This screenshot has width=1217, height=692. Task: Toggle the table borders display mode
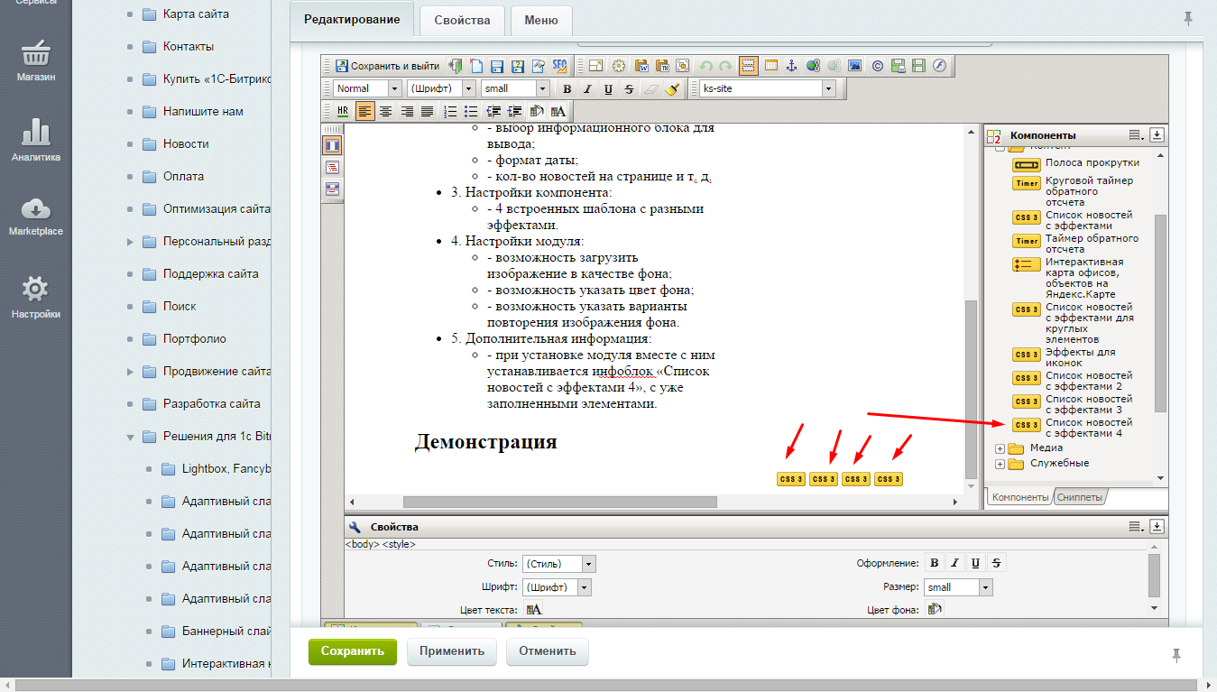click(x=747, y=65)
